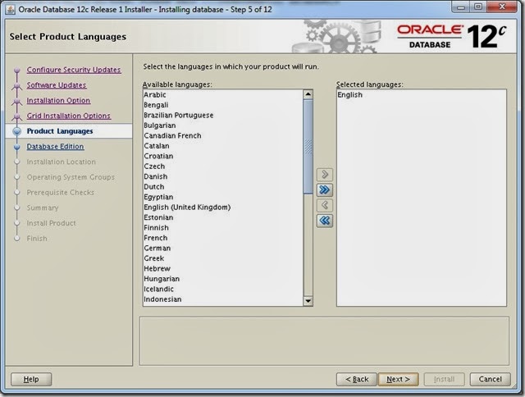Select Croatian in Available languages

(x=222, y=156)
